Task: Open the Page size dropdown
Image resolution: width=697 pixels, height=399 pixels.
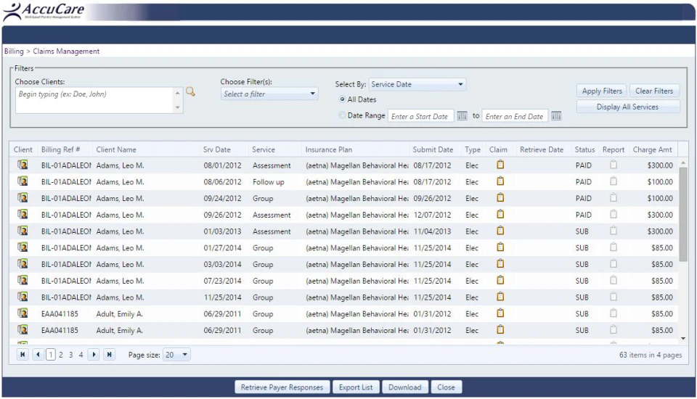Action: pyautogui.click(x=176, y=355)
